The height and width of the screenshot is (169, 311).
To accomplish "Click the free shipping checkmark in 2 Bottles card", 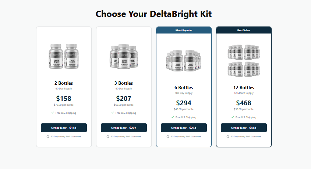I will tap(53, 113).
